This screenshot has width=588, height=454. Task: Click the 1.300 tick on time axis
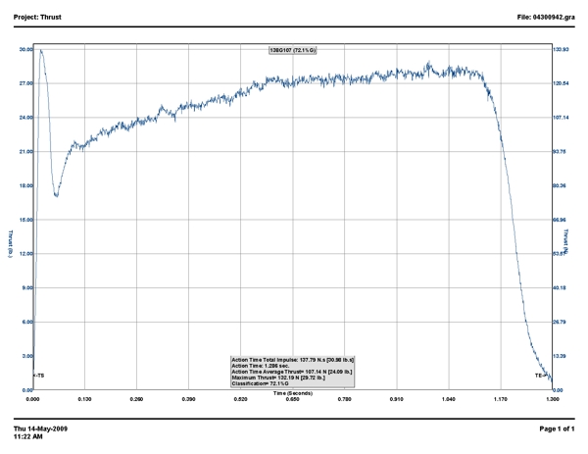pos(552,399)
